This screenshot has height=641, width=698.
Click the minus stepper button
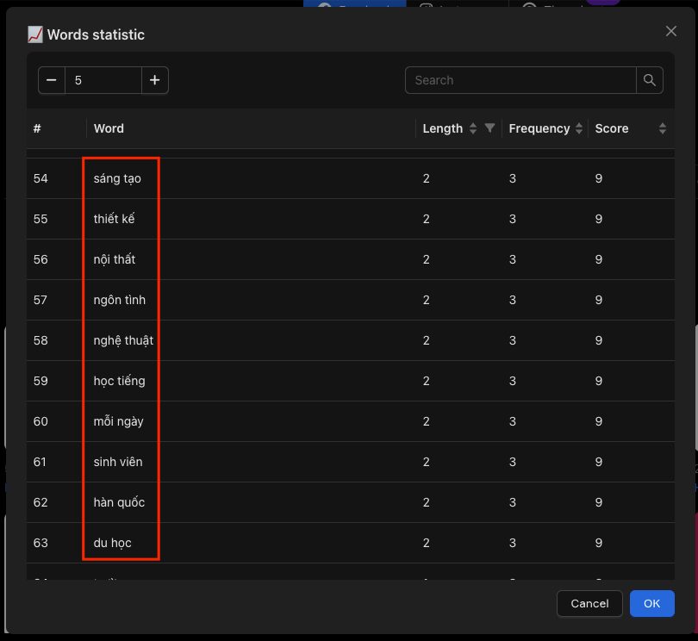coord(52,80)
